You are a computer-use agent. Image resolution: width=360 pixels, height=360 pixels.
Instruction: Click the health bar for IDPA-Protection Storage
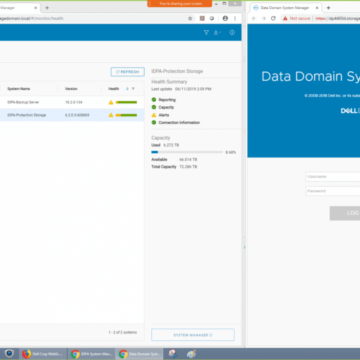point(126,115)
